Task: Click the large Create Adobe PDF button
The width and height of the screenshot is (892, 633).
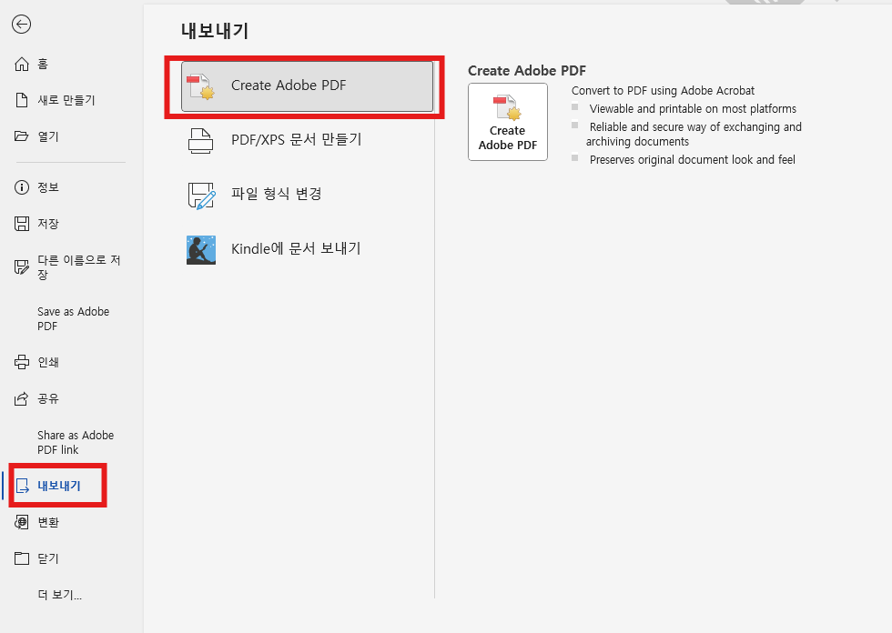Action: coord(508,122)
